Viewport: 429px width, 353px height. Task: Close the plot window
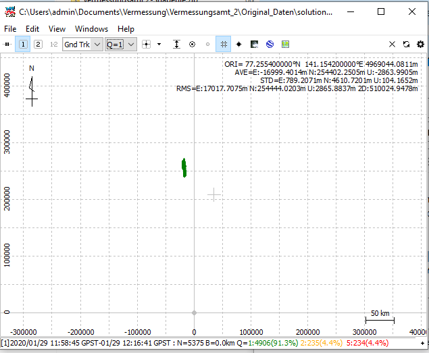(x=411, y=11)
